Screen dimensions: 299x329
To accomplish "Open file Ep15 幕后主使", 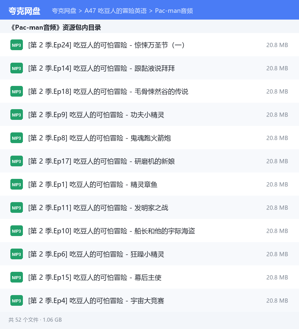I will click(95, 277).
